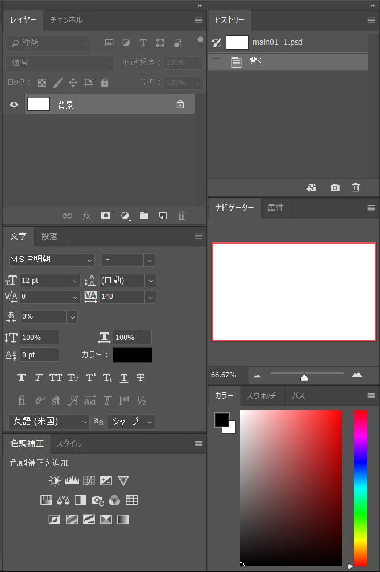The image size is (380, 572).
Task: Toggle Small Caps text style
Action: click(73, 377)
